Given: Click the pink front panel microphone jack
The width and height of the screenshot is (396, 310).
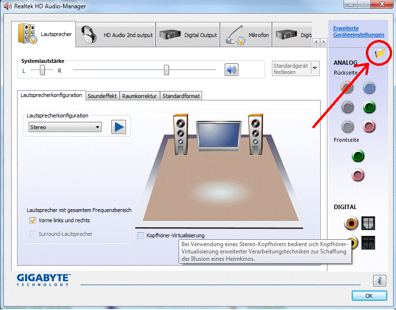Looking at the screenshot, I should click(x=359, y=175).
